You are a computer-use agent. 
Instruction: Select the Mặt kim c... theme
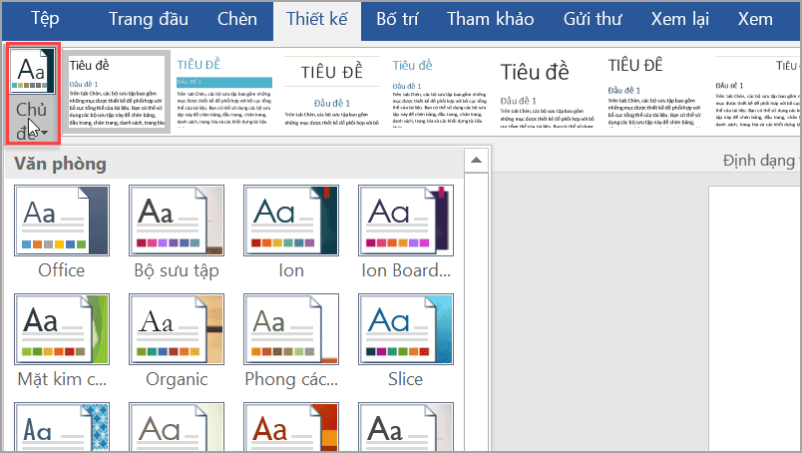coord(62,329)
